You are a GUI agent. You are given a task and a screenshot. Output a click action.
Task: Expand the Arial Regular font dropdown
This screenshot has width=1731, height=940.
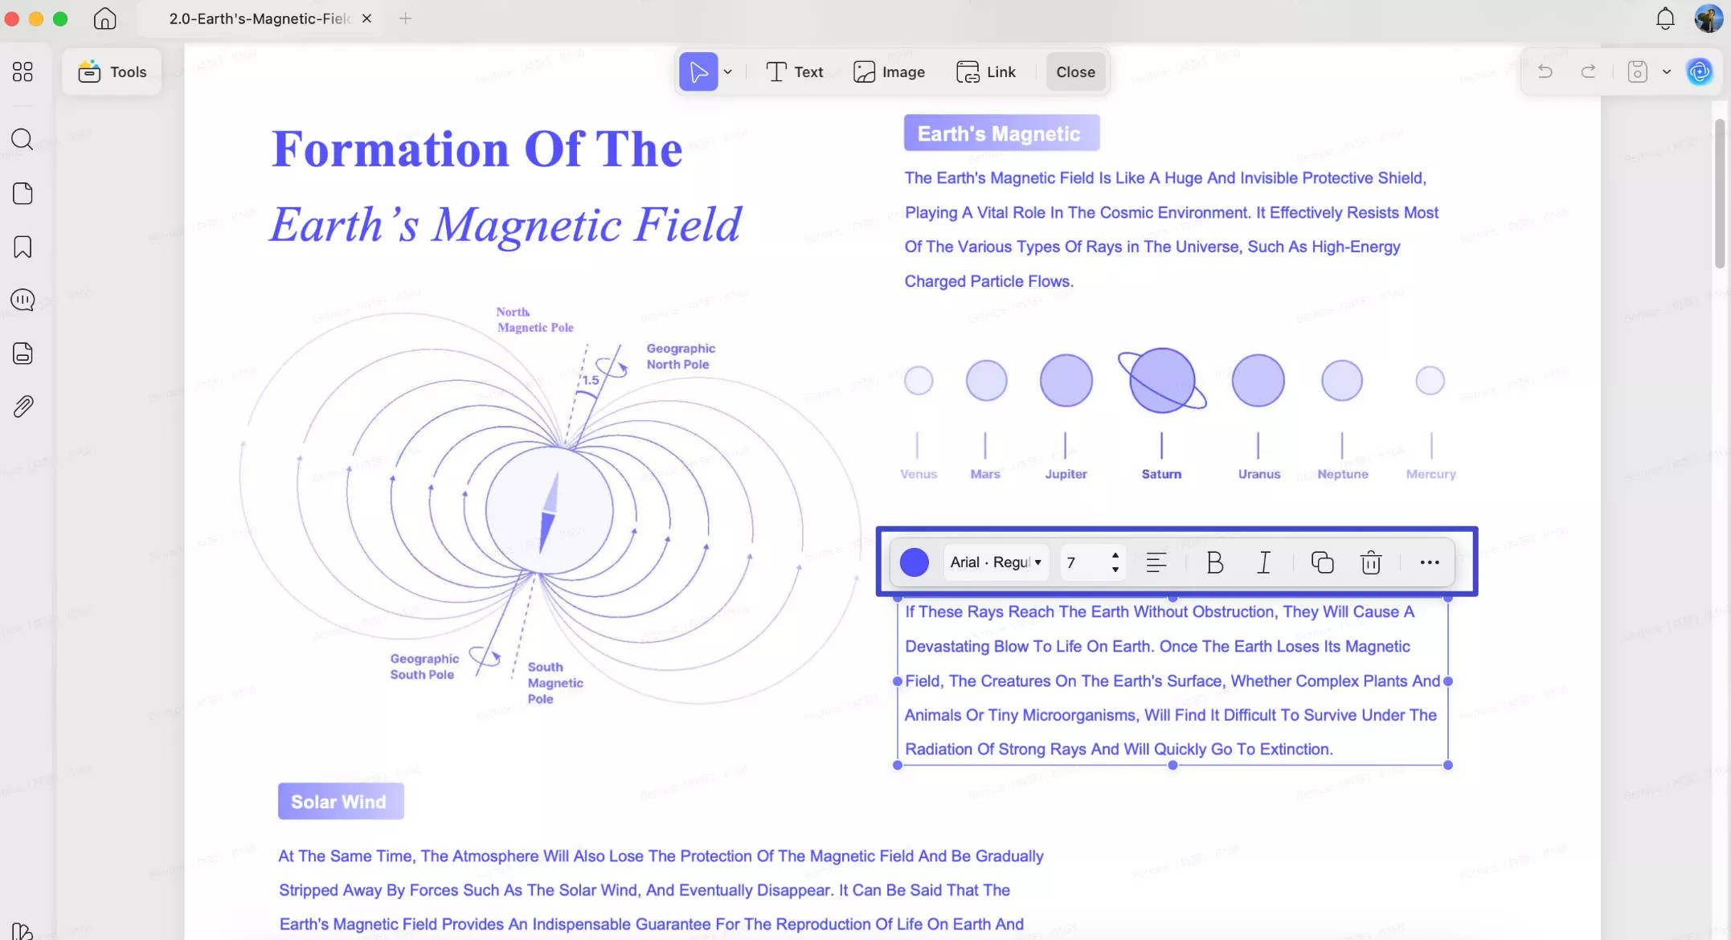click(996, 562)
